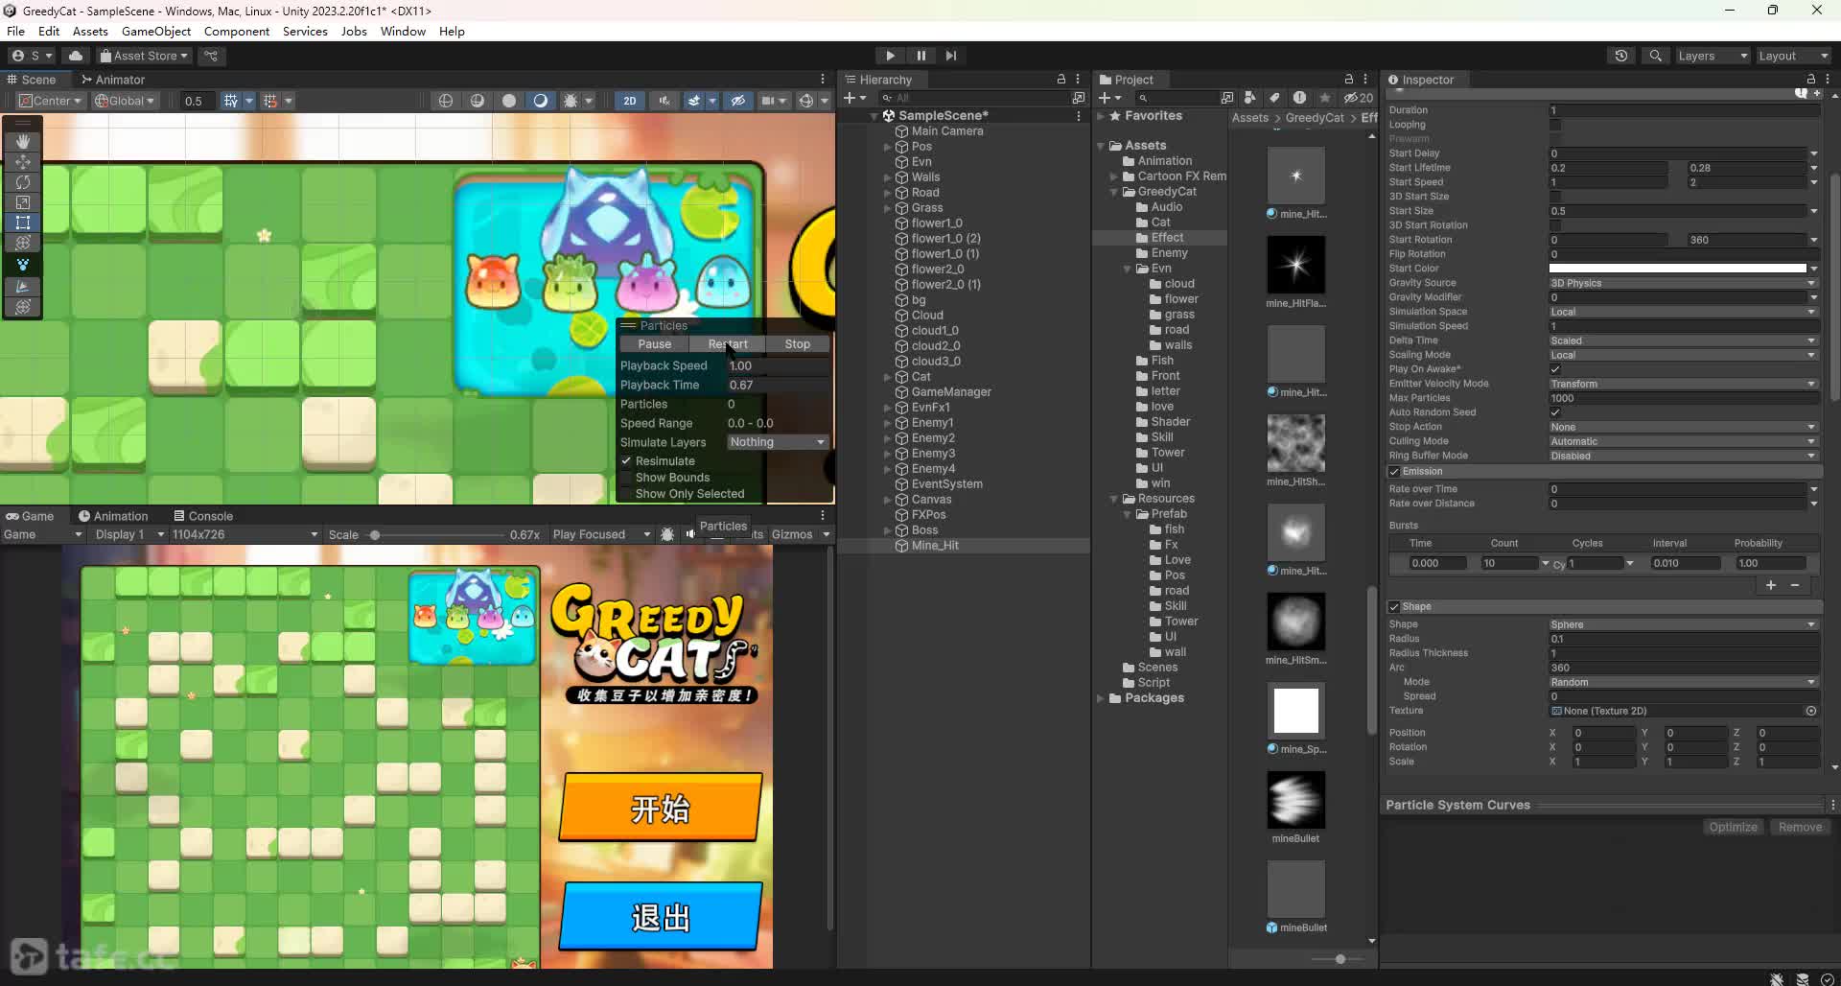Screen dimensions: 1841x986
Task: Click Asset Store button
Action: tap(144, 56)
